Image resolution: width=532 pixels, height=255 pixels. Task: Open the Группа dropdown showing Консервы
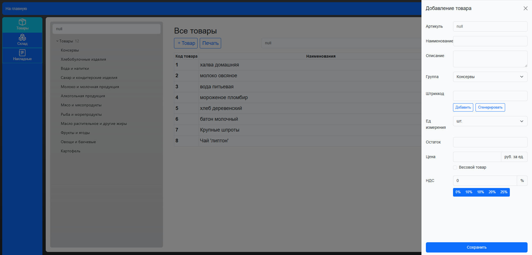pos(490,77)
